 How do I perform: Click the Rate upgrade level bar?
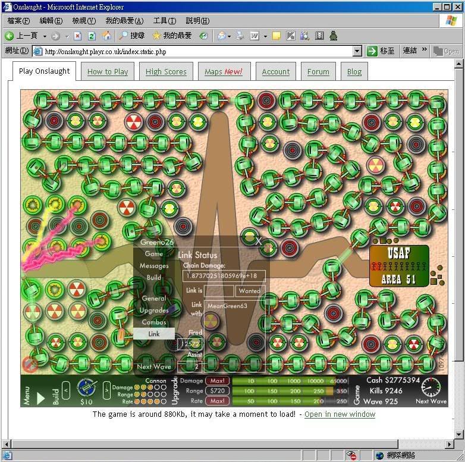tap(290, 401)
